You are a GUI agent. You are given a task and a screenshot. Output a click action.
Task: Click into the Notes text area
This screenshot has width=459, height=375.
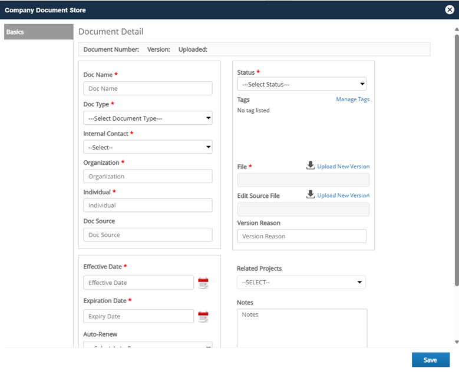pyautogui.click(x=302, y=328)
